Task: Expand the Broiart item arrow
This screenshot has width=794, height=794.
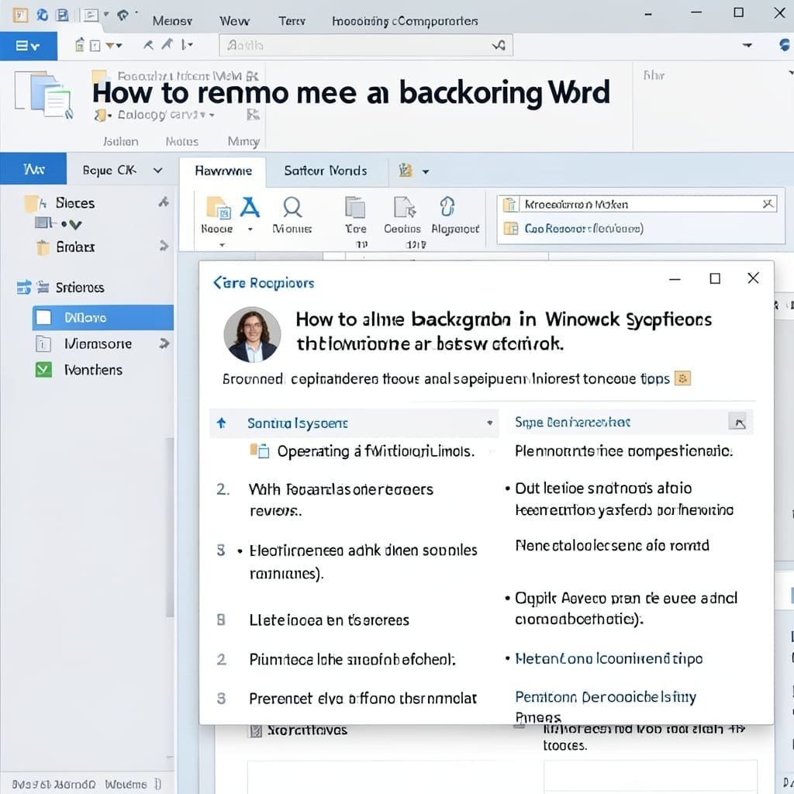Action: click(x=164, y=246)
